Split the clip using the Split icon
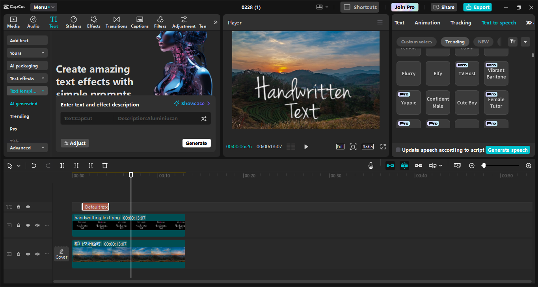This screenshot has height=287, width=538. pos(62,166)
